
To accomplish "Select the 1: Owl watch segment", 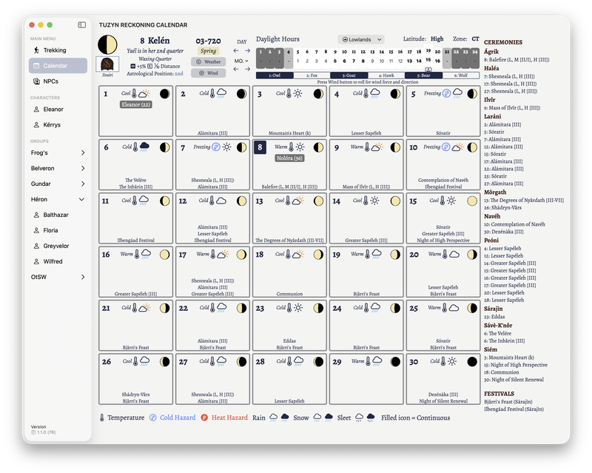I will coord(275,76).
